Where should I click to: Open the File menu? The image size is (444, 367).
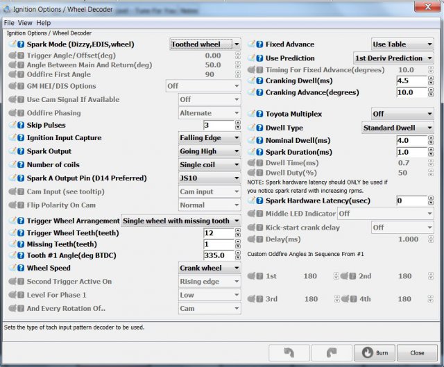[x=10, y=23]
